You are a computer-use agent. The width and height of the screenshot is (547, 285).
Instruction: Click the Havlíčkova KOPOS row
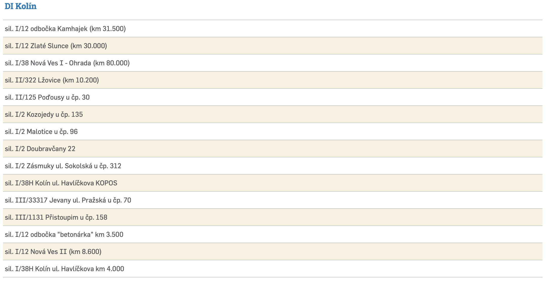point(61,183)
